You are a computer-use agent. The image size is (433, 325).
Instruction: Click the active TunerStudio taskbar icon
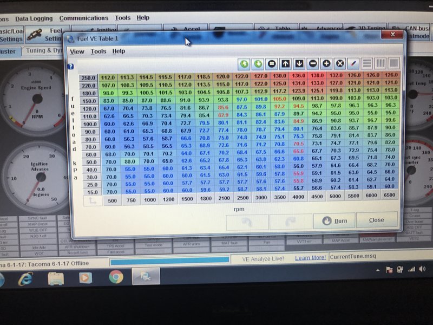point(146,276)
